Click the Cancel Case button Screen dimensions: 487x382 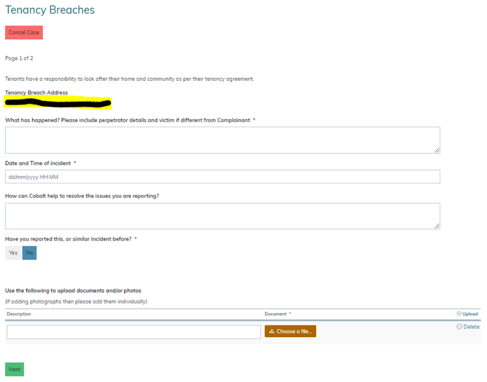(x=24, y=32)
